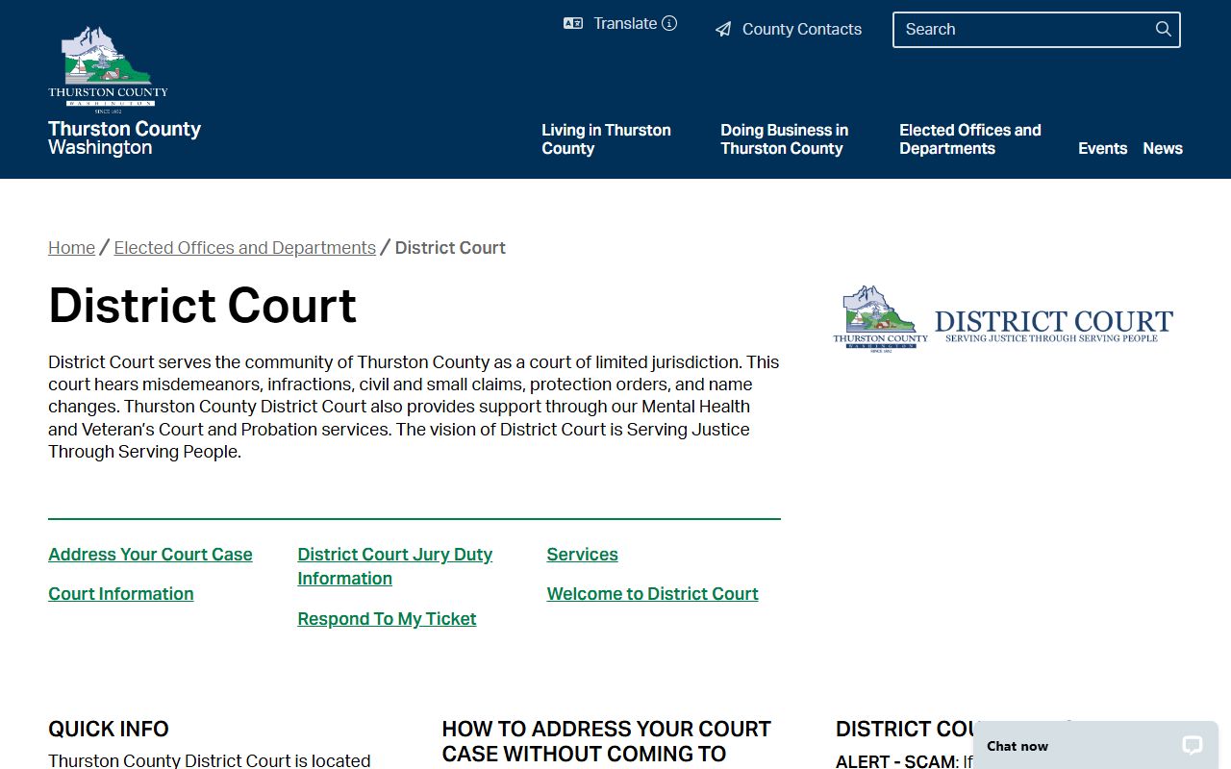Viewport: 1231px width, 769px height.
Task: Click HOW TO ADDRESS YOUR COURT CASE heading
Action: coord(607,741)
